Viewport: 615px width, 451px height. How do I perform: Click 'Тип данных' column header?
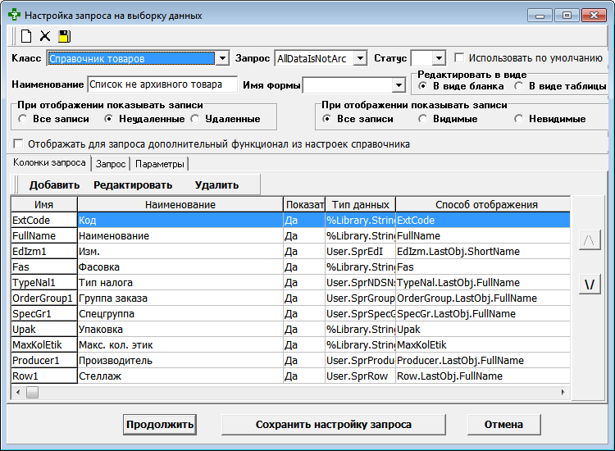[x=361, y=204]
